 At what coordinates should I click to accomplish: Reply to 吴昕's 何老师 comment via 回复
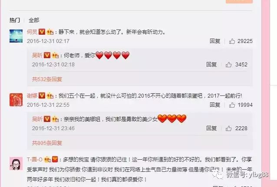tap(211, 65)
